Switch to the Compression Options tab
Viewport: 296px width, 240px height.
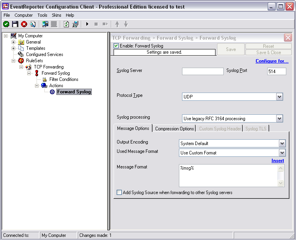(174, 129)
